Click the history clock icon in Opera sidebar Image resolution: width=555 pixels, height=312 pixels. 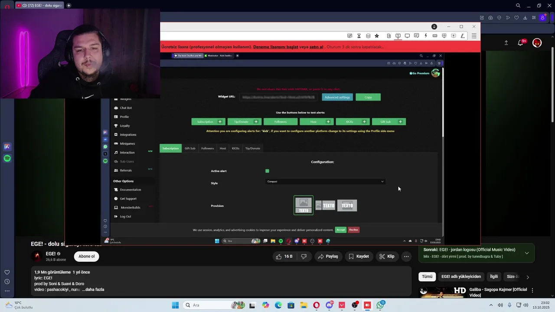pos(7,282)
